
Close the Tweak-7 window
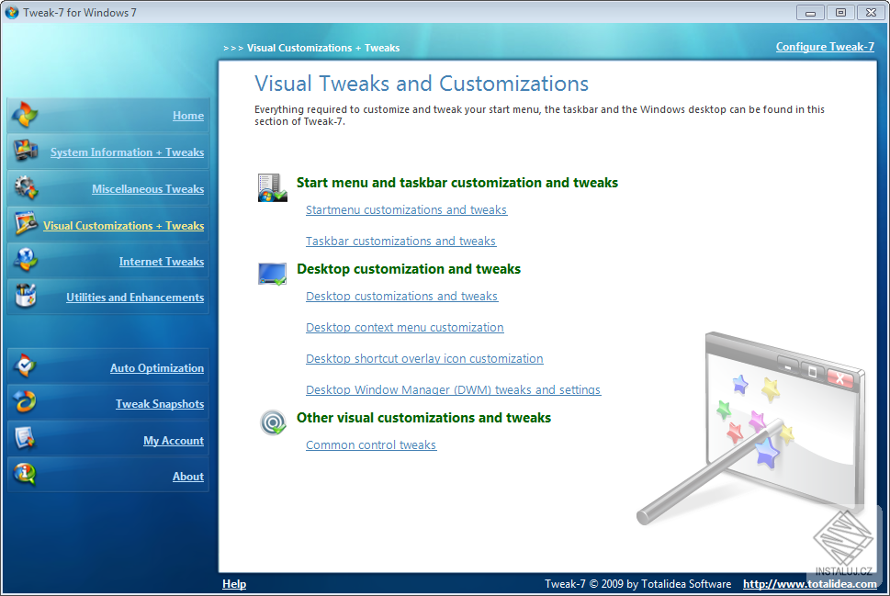coord(872,13)
